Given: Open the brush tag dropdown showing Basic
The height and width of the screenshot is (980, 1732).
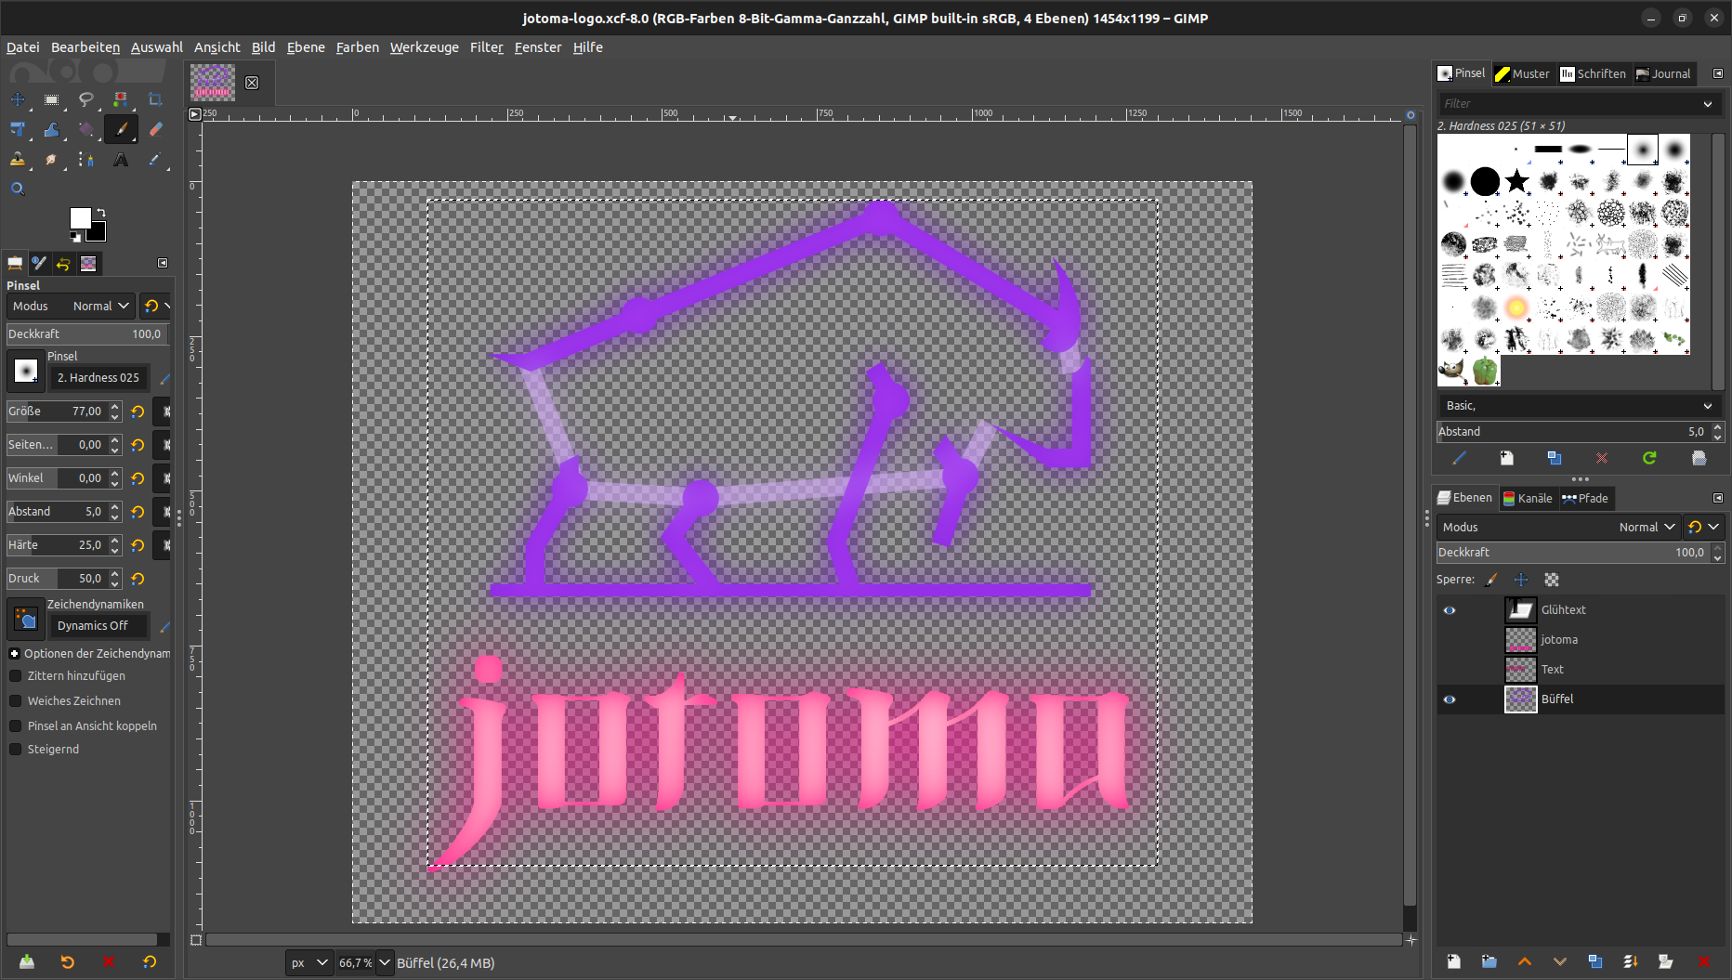Looking at the screenshot, I should (1576, 406).
